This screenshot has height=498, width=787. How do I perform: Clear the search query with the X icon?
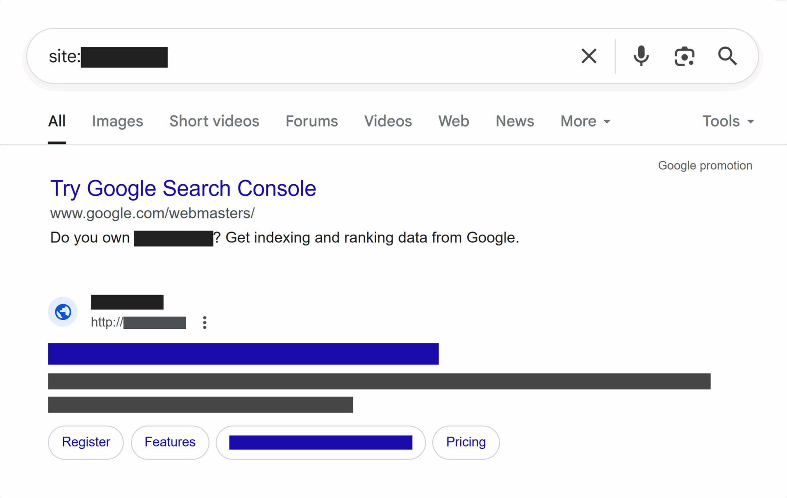pos(589,56)
